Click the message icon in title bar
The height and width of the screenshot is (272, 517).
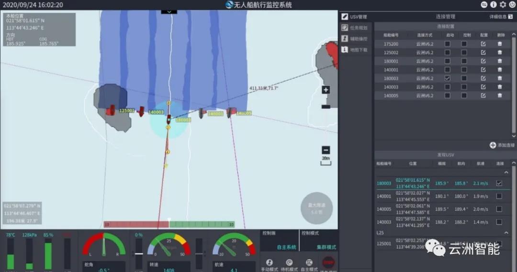point(484,5)
